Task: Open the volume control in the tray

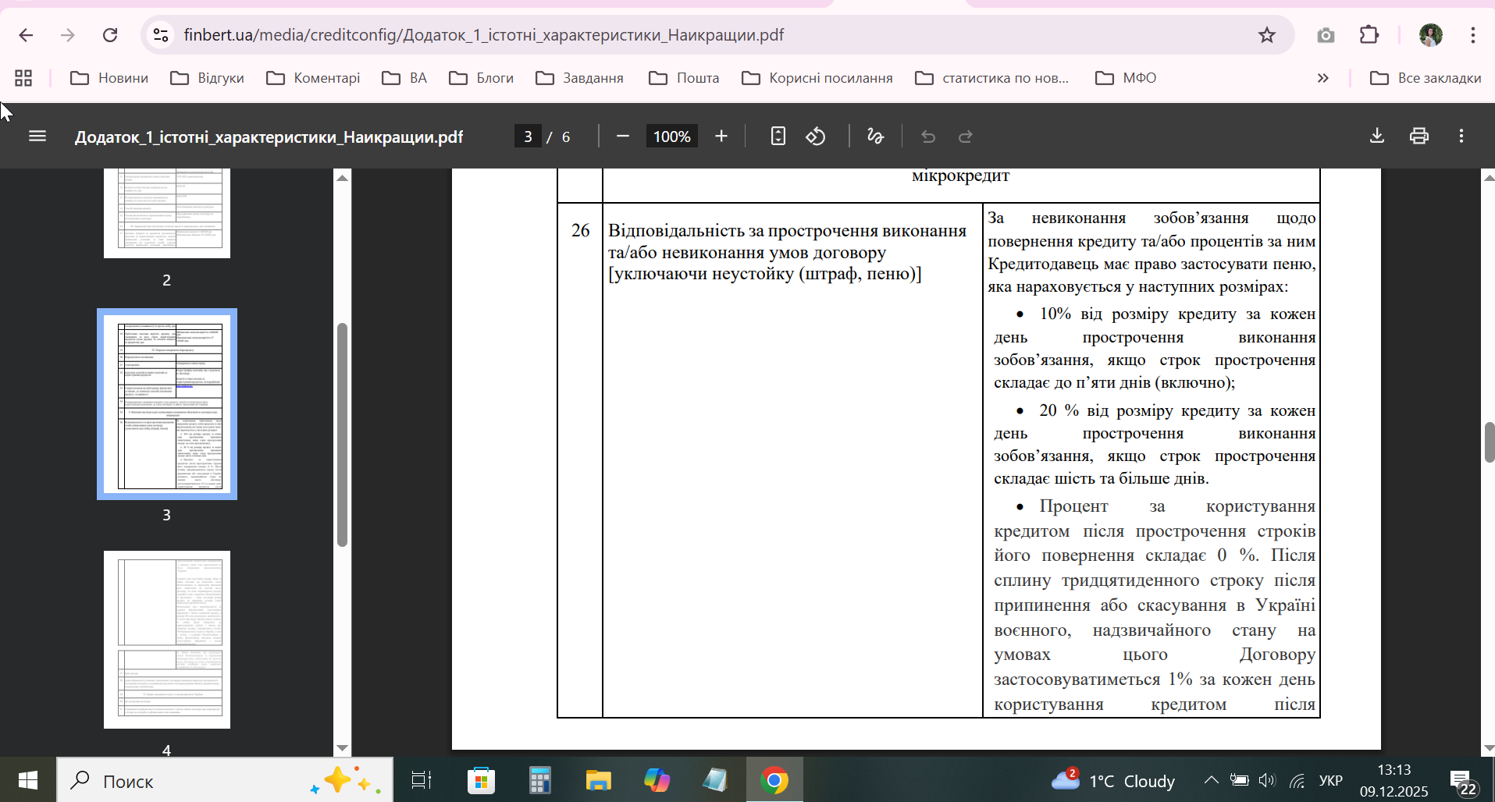Action: click(x=1266, y=780)
